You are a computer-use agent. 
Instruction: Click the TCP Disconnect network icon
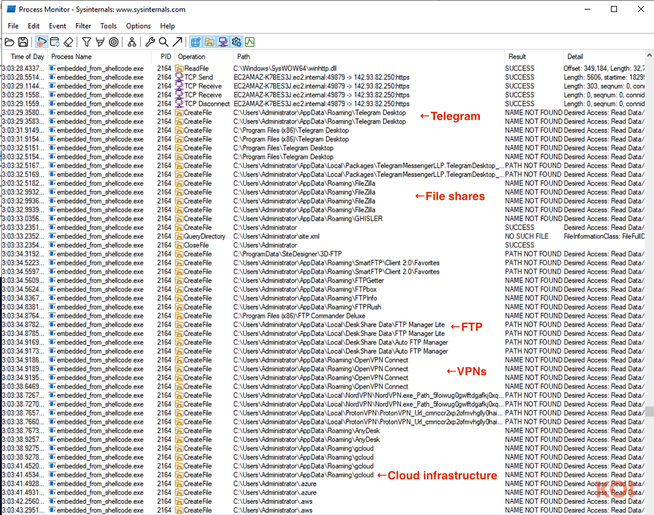(x=179, y=104)
